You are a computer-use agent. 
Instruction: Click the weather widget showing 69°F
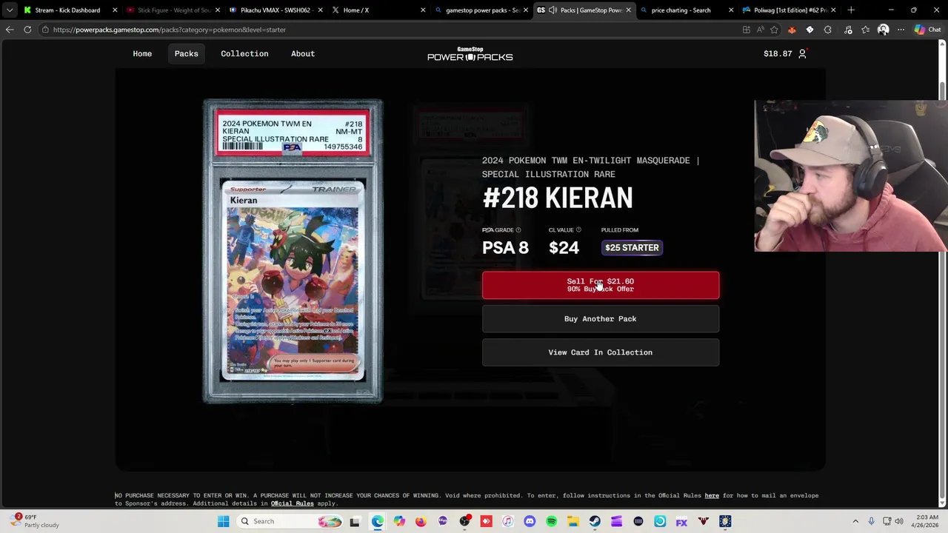point(37,521)
